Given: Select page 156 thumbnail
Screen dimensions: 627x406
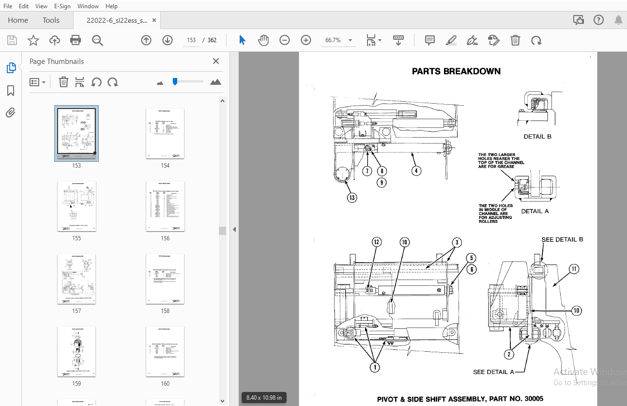Looking at the screenshot, I should tap(165, 206).
